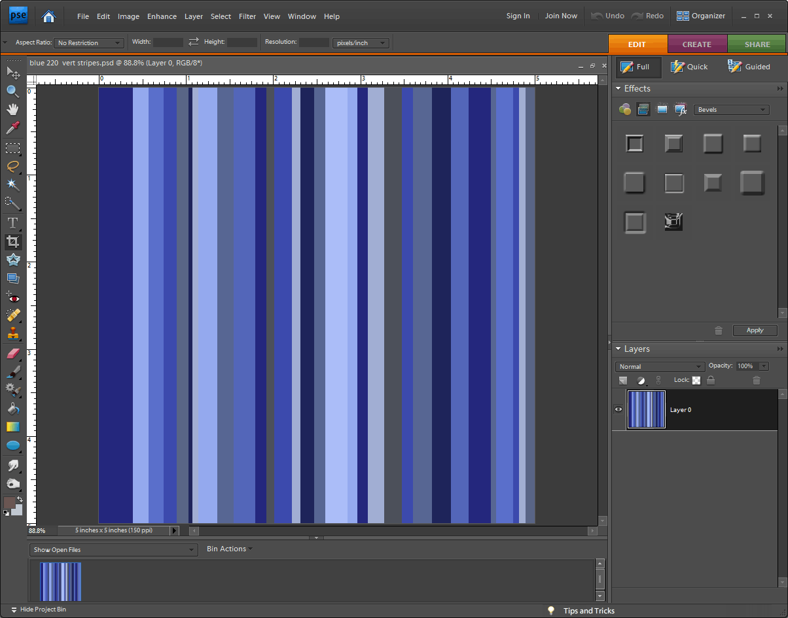Expand the Aspect Ratio No Restriction dropdown
The image size is (788, 618).
[x=89, y=43]
